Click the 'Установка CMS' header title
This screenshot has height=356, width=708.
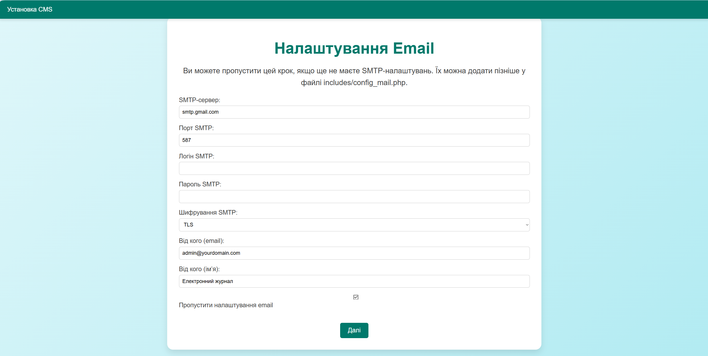coord(29,9)
